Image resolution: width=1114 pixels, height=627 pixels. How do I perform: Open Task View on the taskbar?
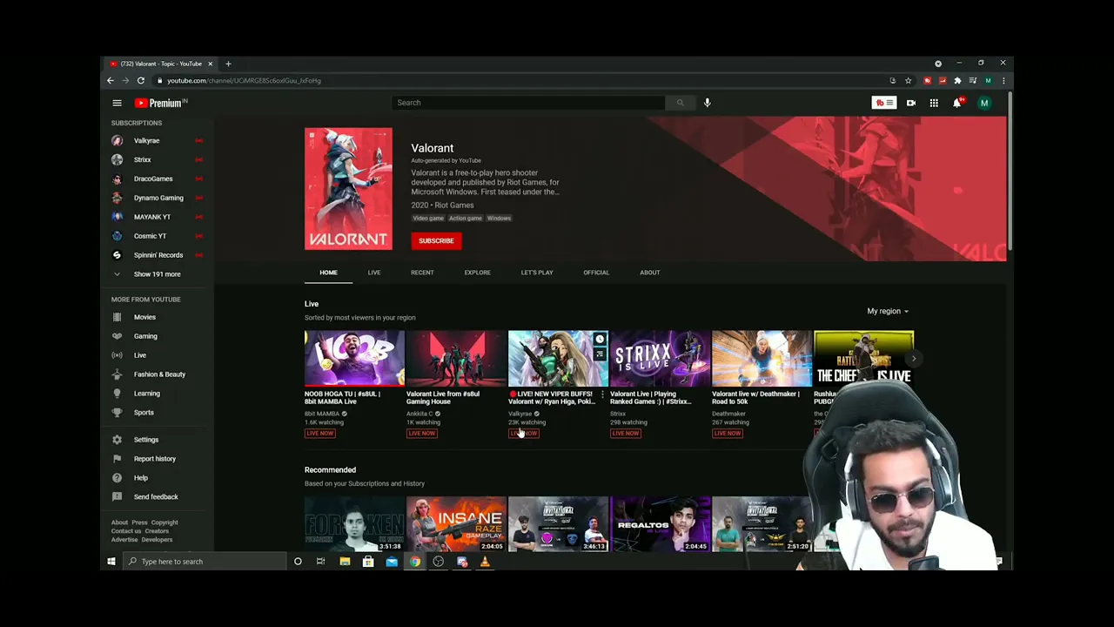[320, 562]
